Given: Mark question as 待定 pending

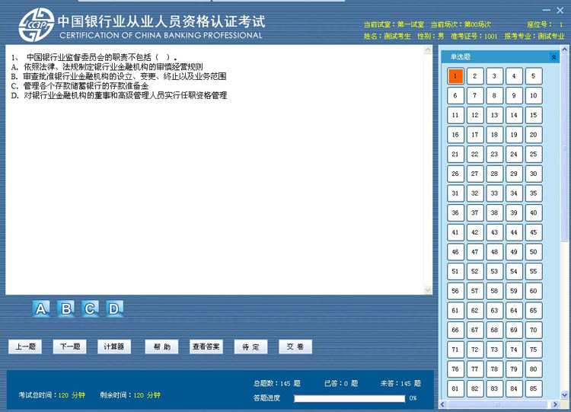Looking at the screenshot, I should click(251, 347).
